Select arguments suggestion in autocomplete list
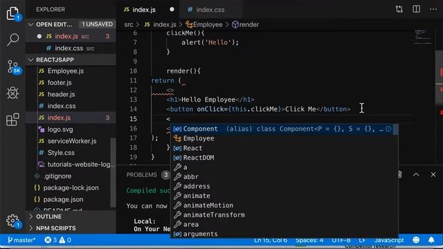The width and height of the screenshot is (443, 249). tap(284, 234)
